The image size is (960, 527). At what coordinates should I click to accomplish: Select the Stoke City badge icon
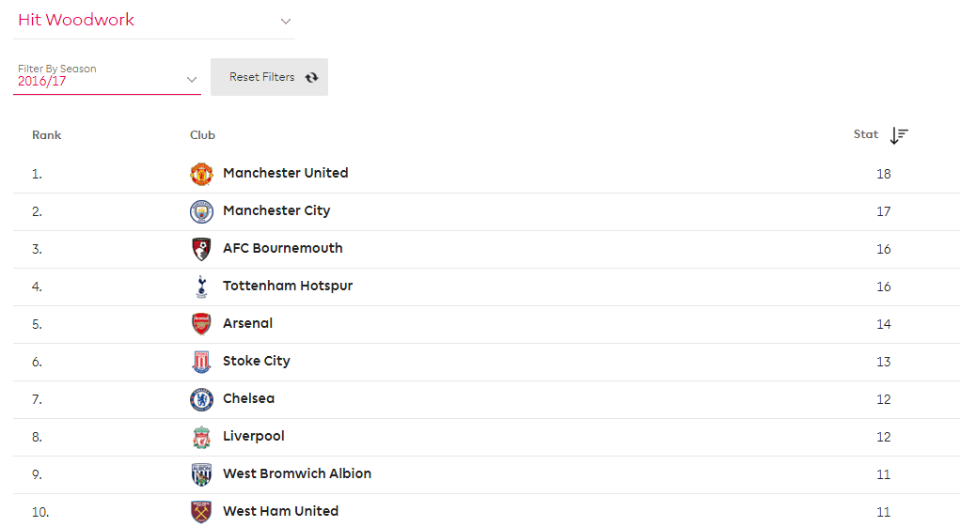pyautogui.click(x=201, y=362)
